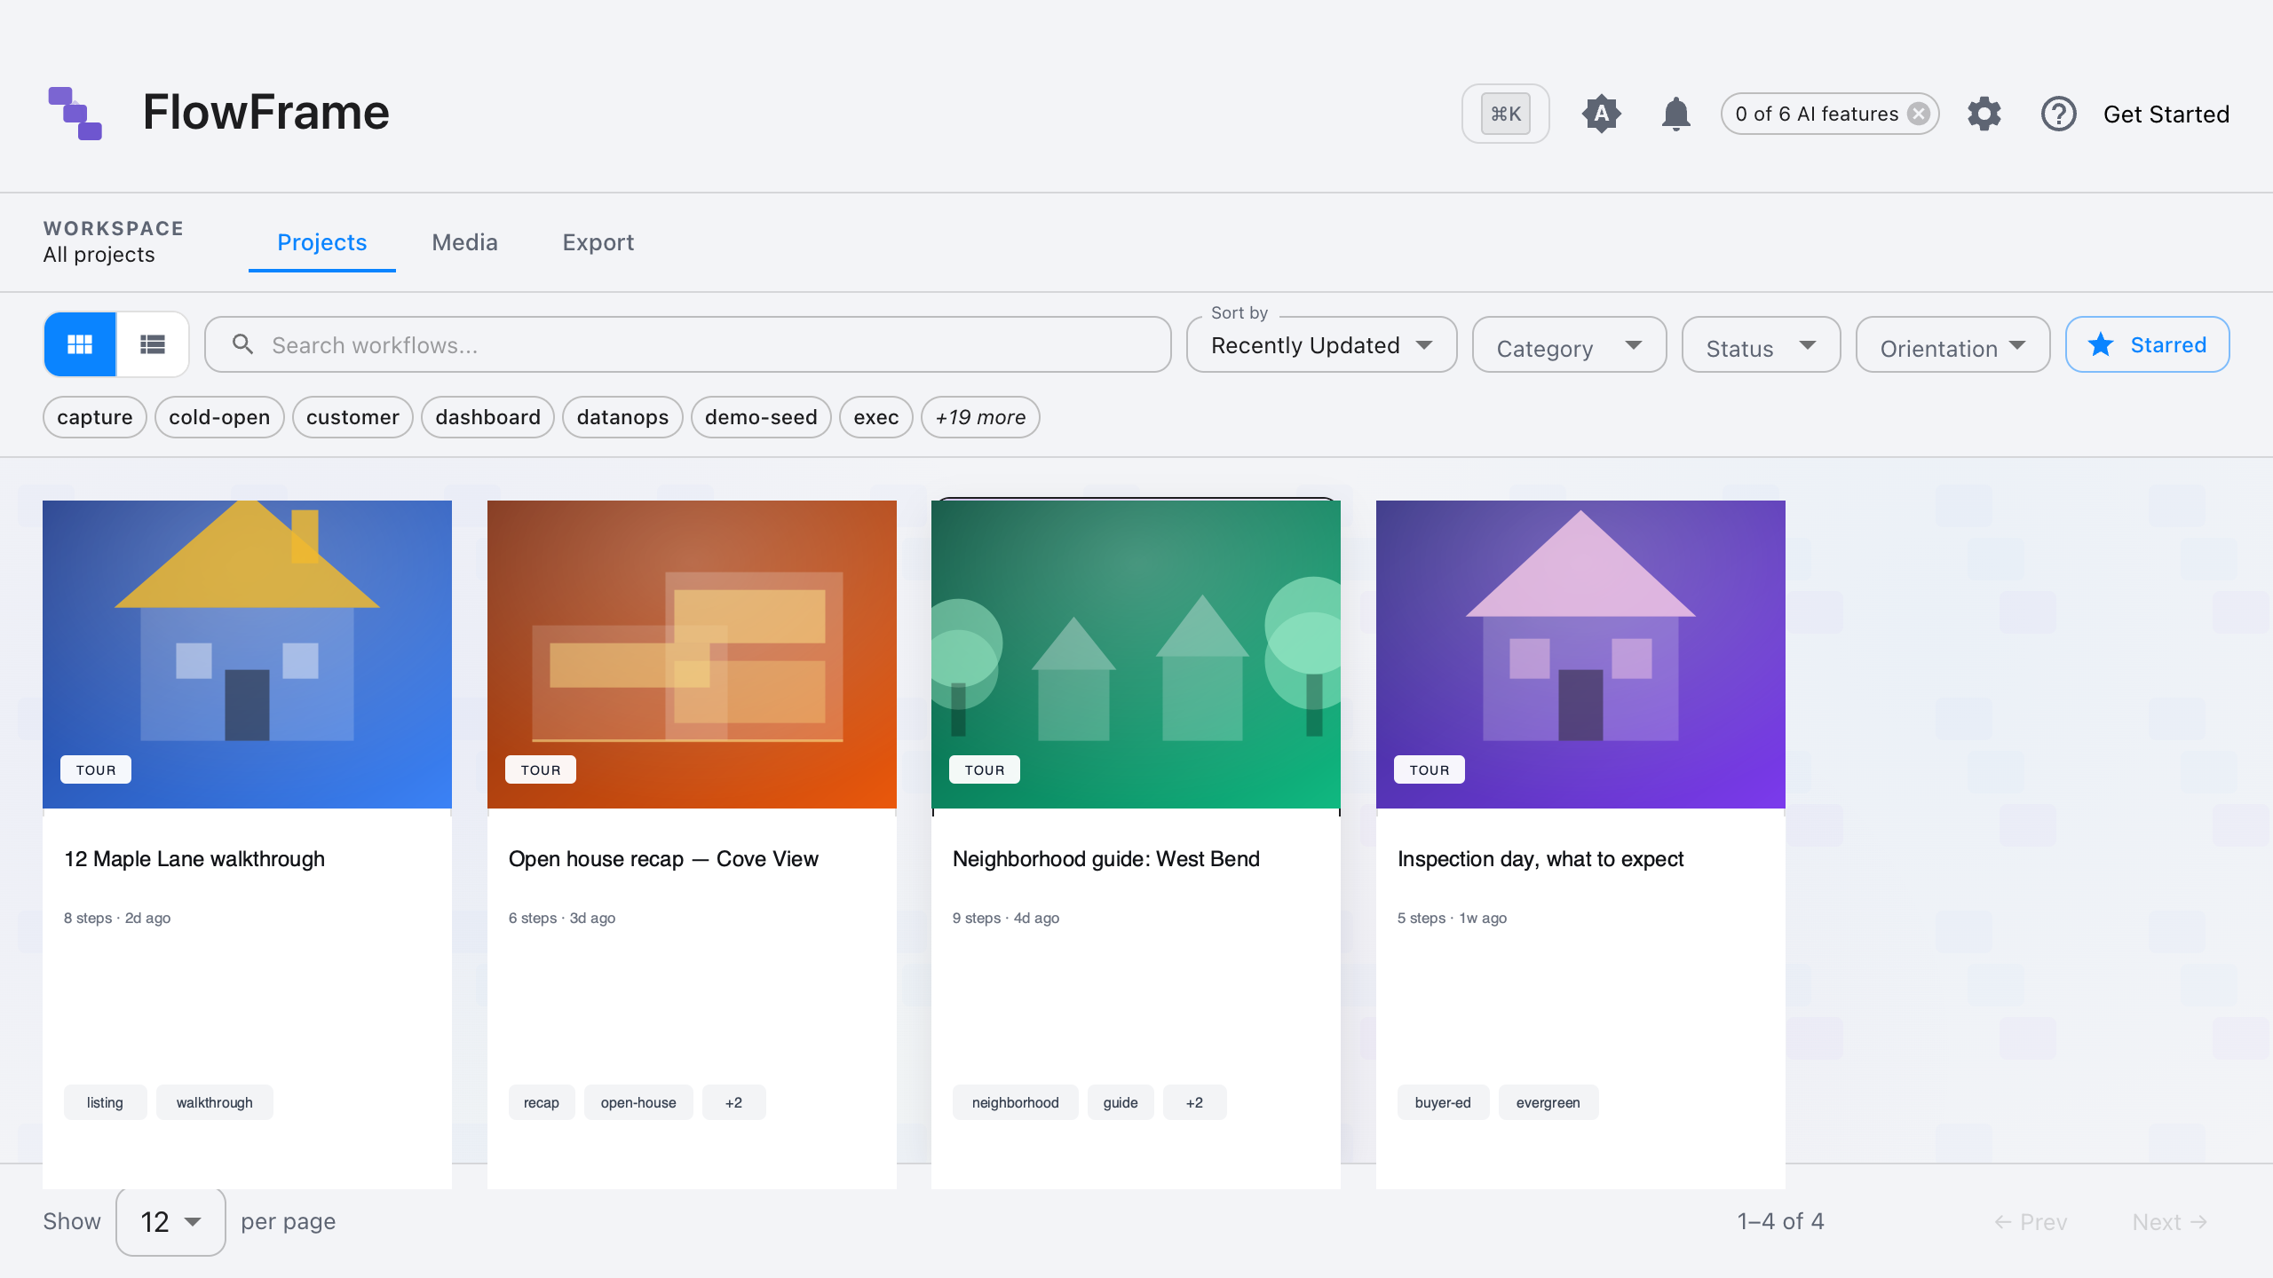Screen dimensions: 2273x1278
Task: Open help via the question mark icon
Action: coord(2058,114)
